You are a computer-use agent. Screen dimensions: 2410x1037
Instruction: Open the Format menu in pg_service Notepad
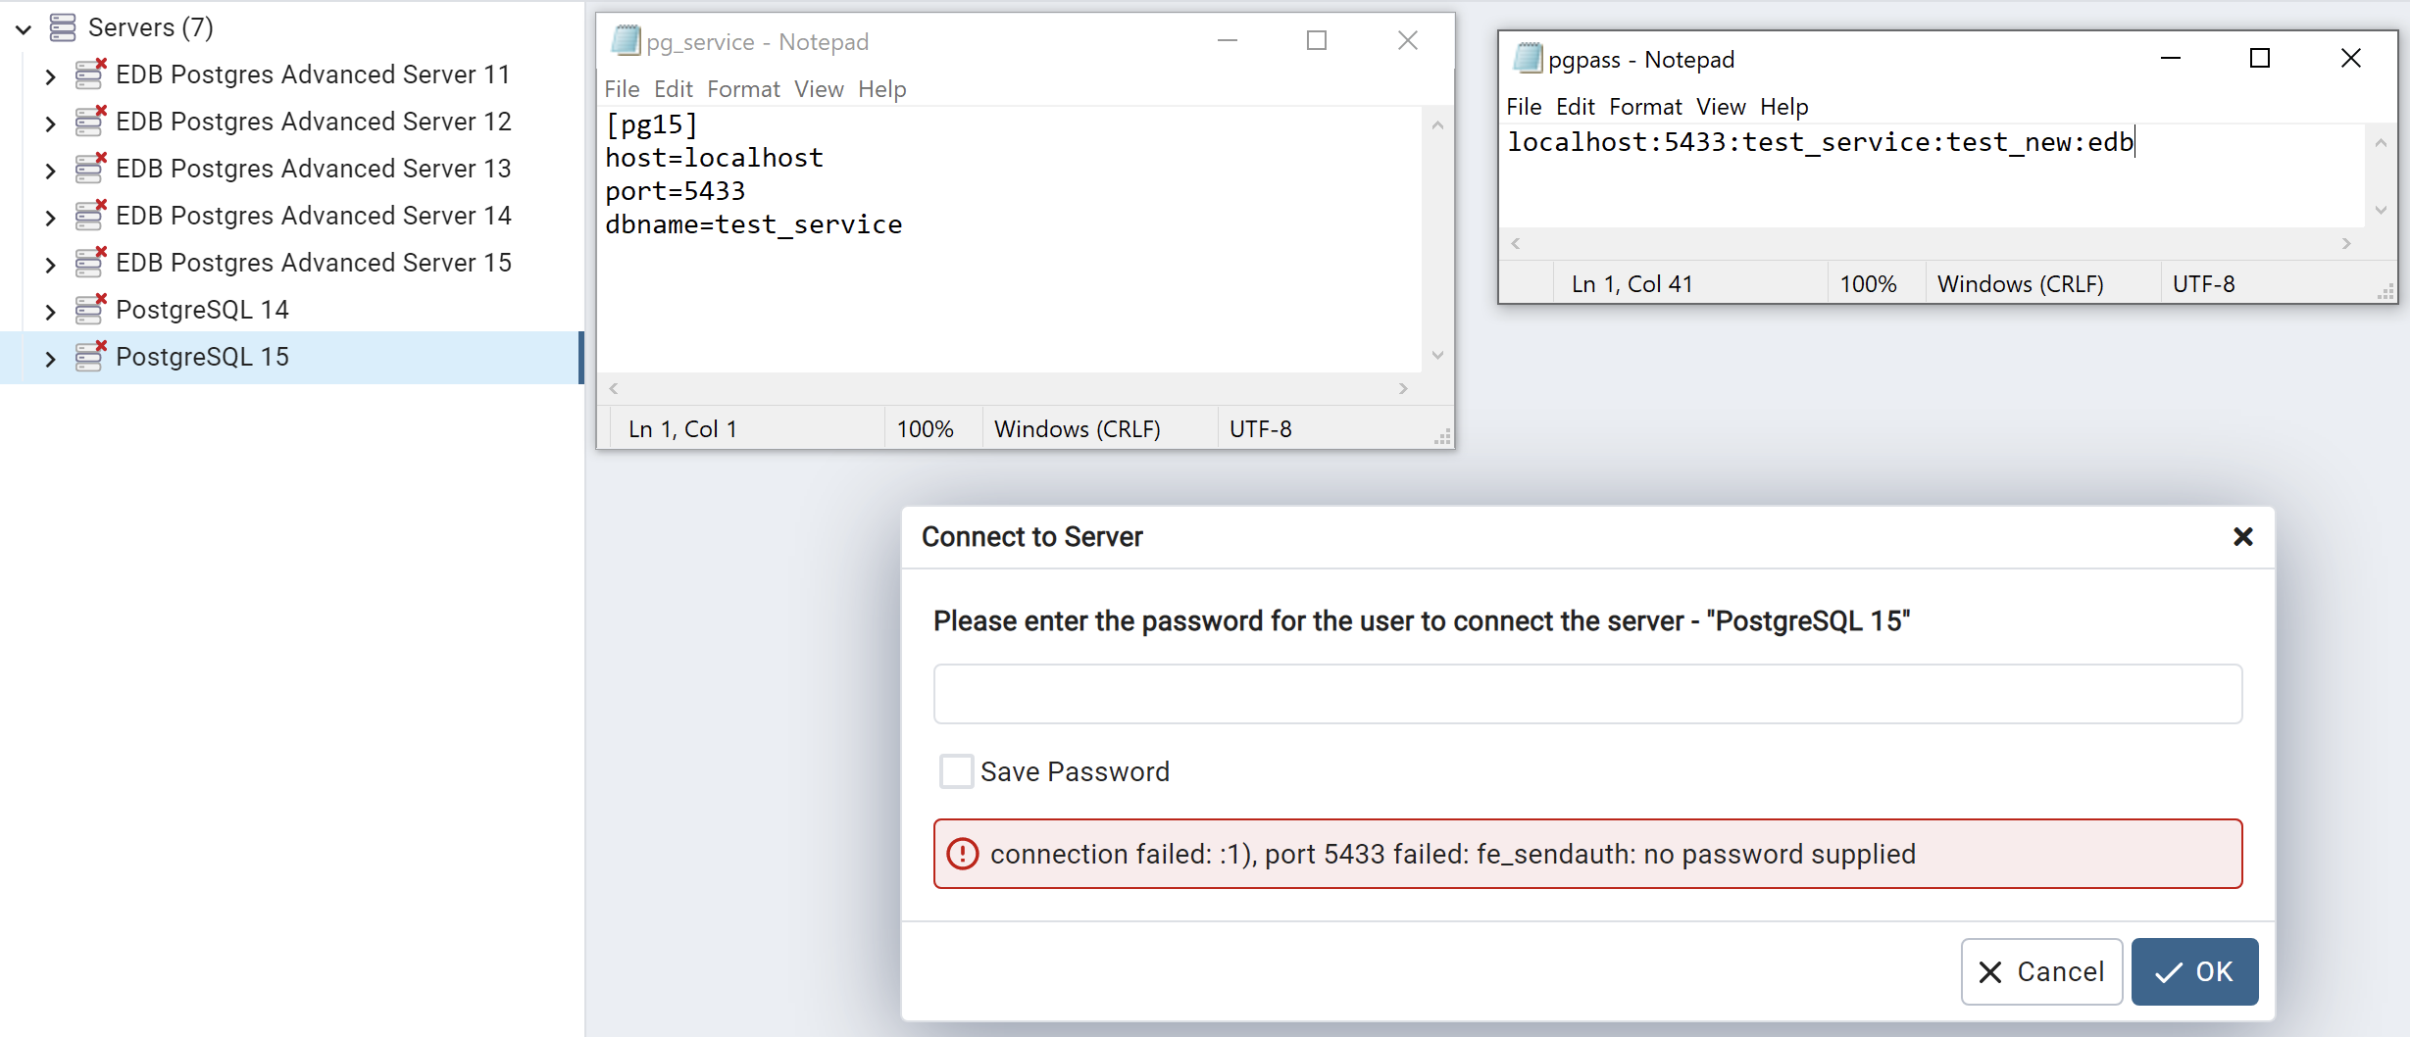(743, 88)
